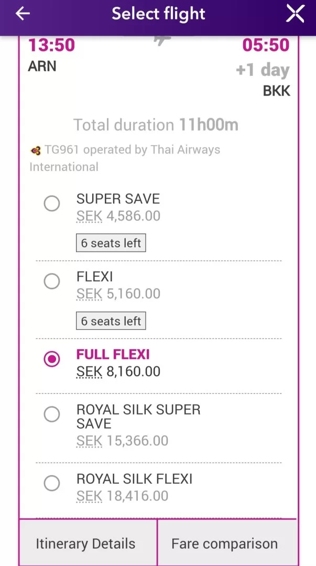
Task: Pick the ROYAL SILK SUPER SAVE fare
Action: tap(52, 415)
